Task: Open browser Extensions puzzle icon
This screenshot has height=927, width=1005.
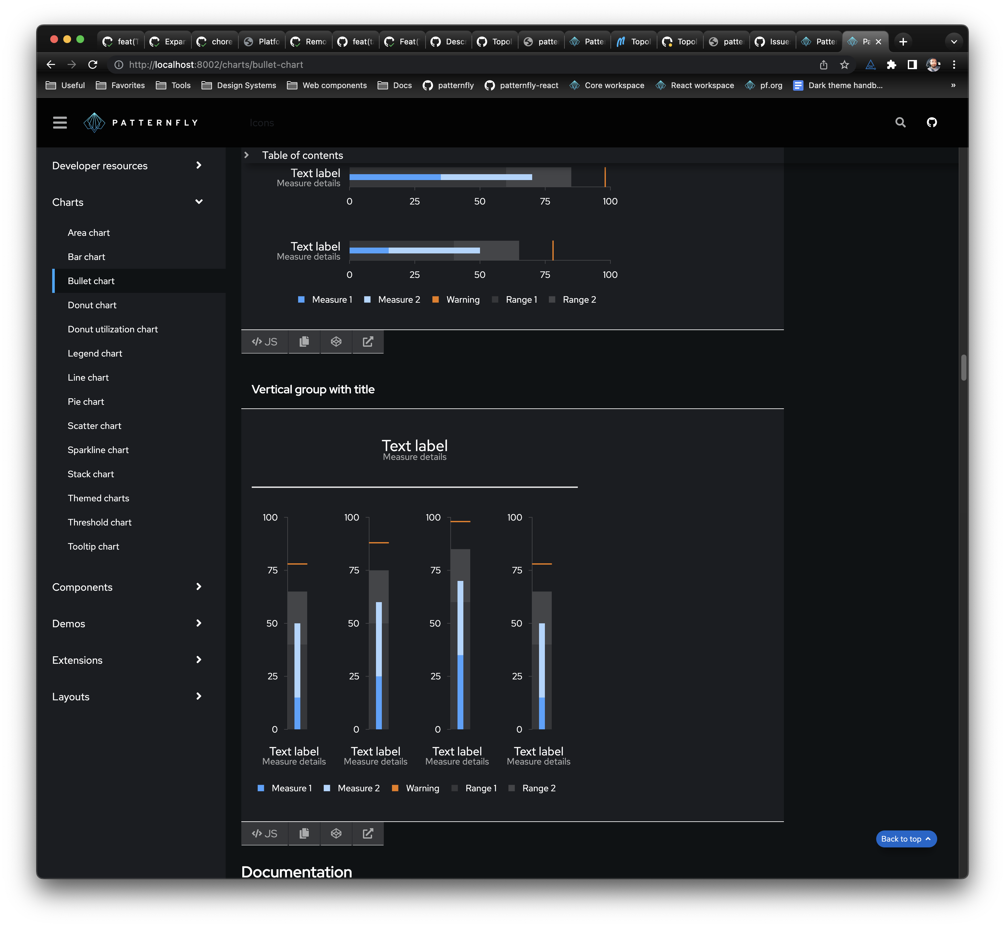Action: coord(891,65)
